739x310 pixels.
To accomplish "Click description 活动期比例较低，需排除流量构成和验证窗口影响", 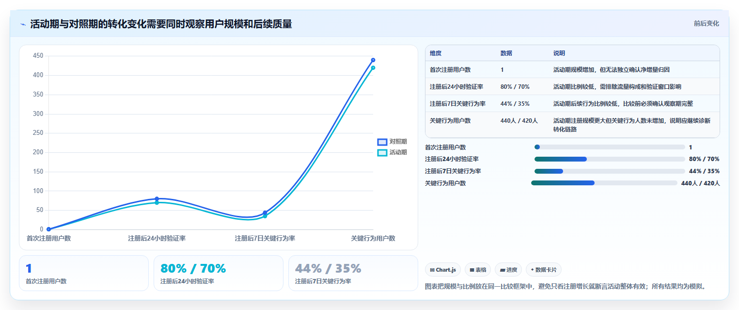I will coord(617,87).
